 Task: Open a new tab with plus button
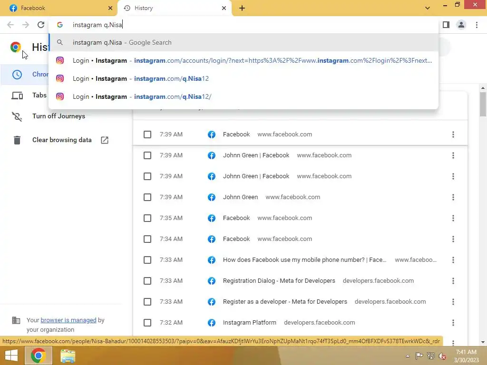coord(242,8)
